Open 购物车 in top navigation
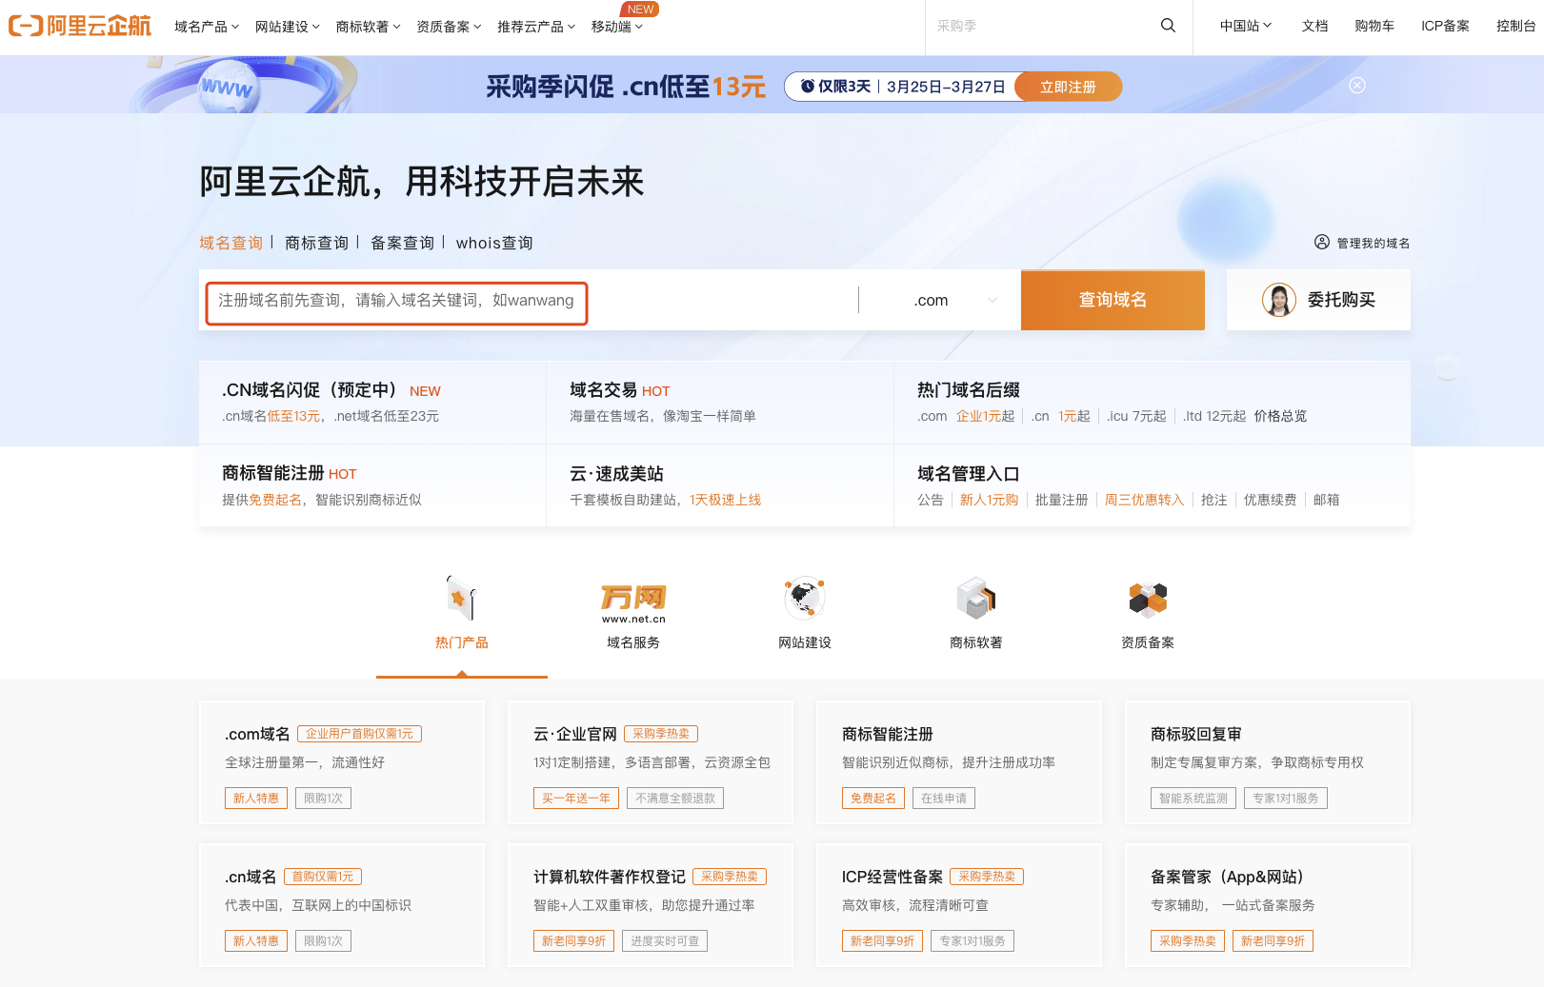Screen dimensions: 1544x987 [1374, 26]
